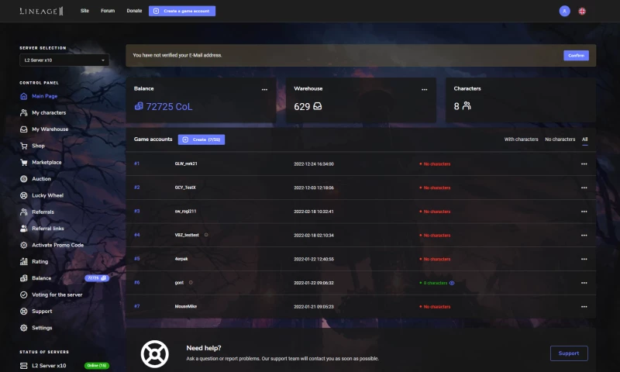620x372 pixels.
Task: Click the Online status badge
Action: pyautogui.click(x=96, y=366)
